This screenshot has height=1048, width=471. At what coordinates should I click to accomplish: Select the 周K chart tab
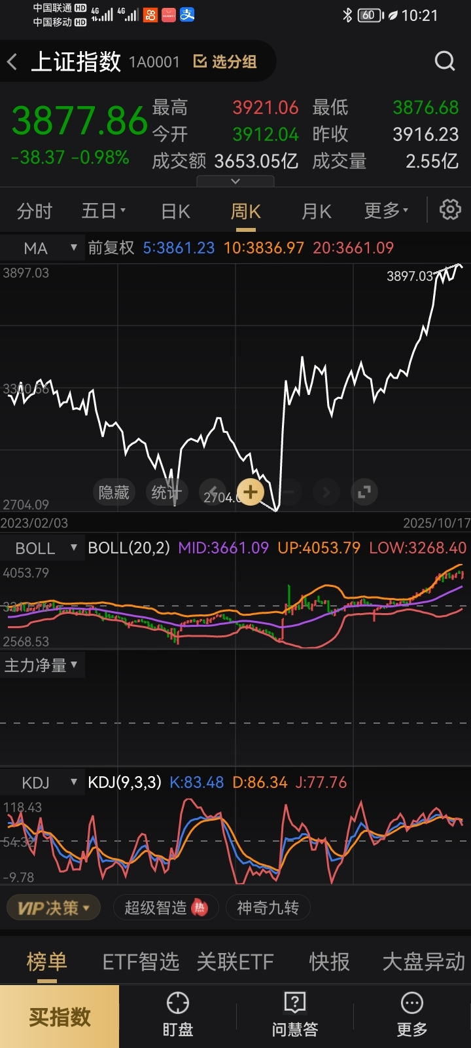coord(246,211)
